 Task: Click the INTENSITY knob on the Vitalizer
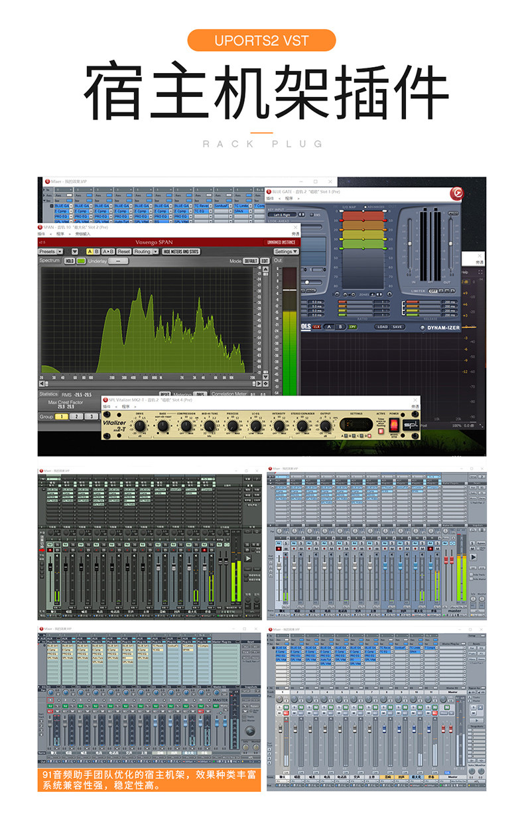[x=279, y=426]
